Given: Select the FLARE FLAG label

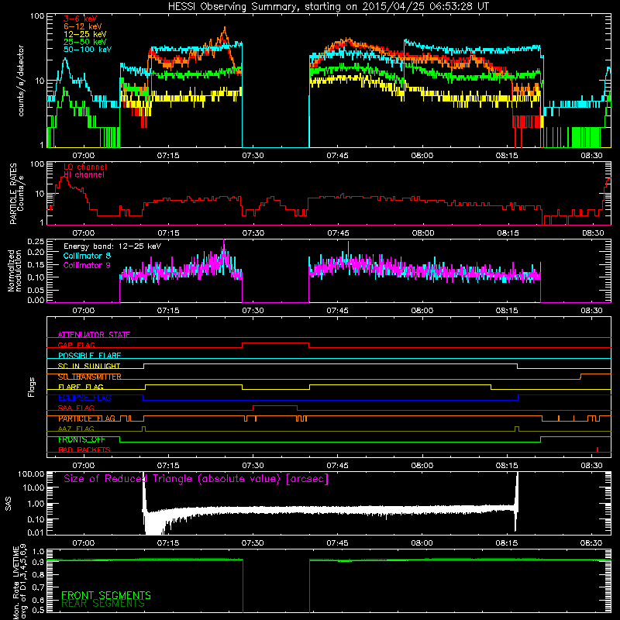Looking at the screenshot, I should coord(81,387).
